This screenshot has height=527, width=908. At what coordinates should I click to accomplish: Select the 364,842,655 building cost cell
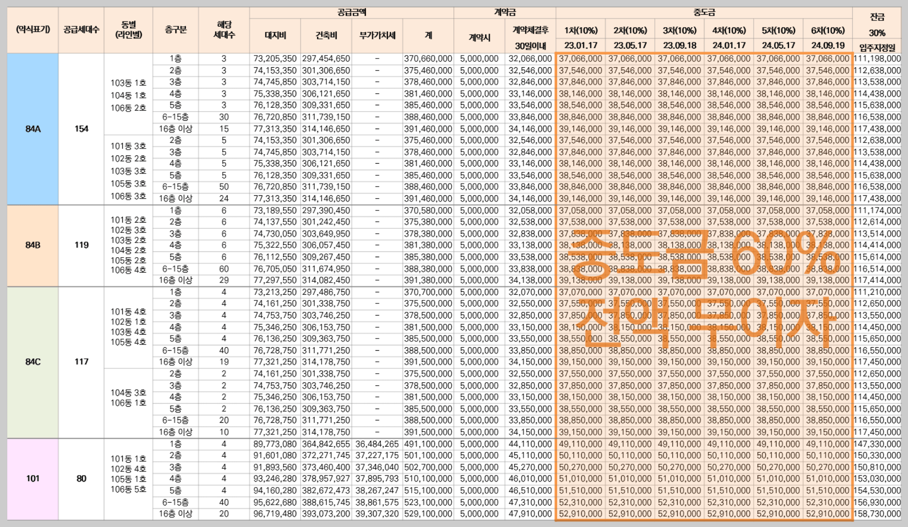click(326, 444)
